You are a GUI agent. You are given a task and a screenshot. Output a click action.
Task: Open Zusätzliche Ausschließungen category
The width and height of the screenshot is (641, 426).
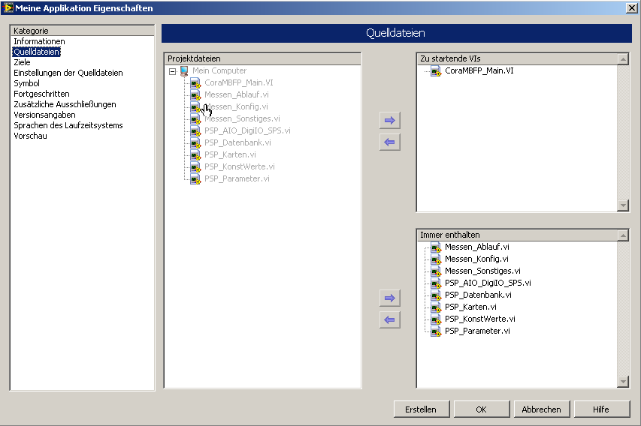coord(65,104)
